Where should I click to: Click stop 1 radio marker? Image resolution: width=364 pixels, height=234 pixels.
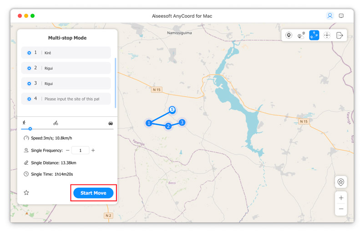pyautogui.click(x=29, y=53)
